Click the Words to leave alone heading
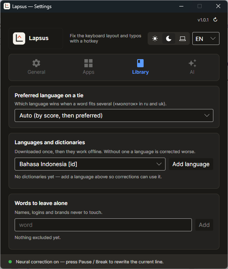228x269 pixels. (x=41, y=203)
